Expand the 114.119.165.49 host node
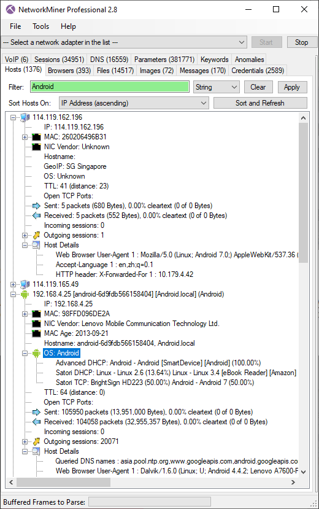 (13, 285)
